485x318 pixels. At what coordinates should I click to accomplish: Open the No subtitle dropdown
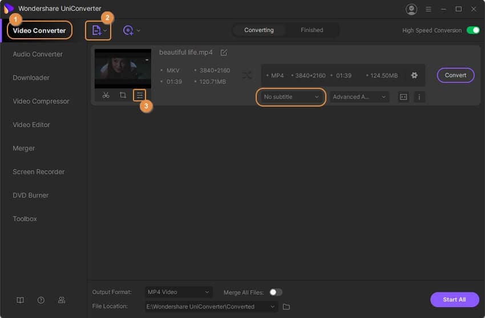click(291, 97)
